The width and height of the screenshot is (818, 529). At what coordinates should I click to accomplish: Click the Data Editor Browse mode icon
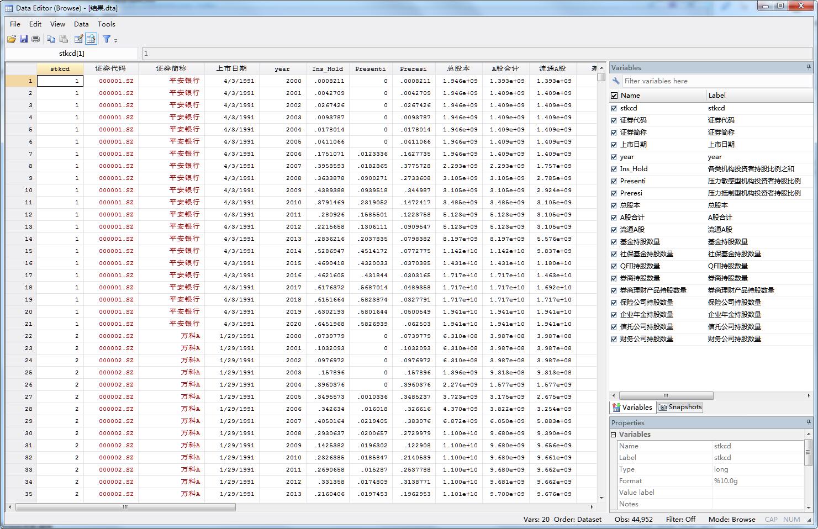tap(91, 39)
